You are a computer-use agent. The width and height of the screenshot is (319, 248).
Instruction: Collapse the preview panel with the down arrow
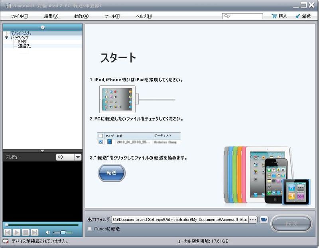click(x=42, y=151)
